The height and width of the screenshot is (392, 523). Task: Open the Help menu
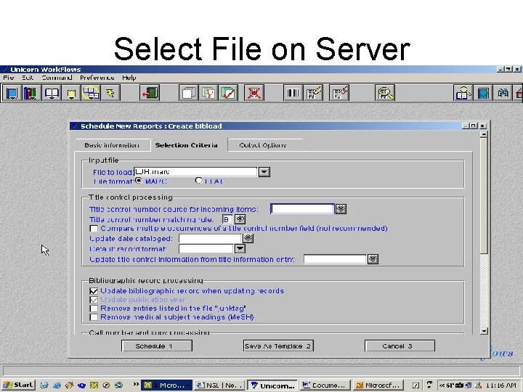129,78
